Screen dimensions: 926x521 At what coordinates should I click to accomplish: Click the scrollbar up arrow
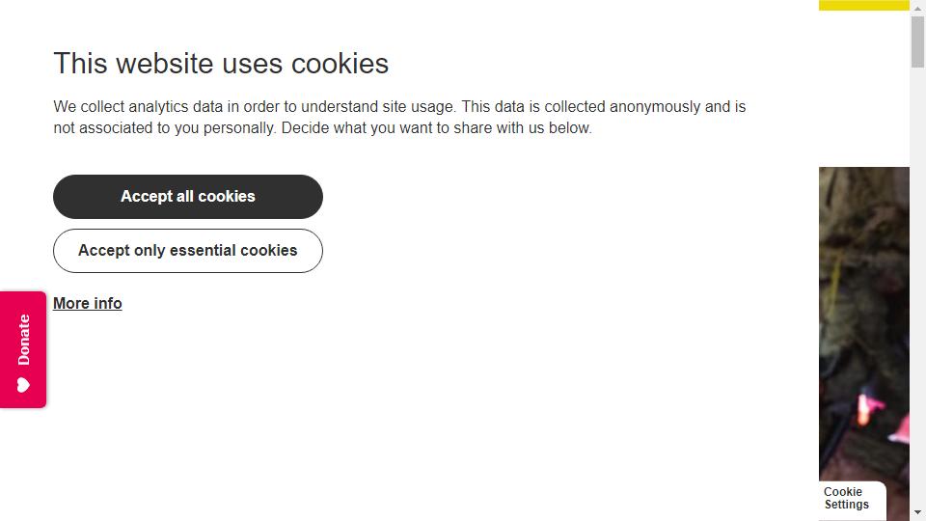pos(917,8)
